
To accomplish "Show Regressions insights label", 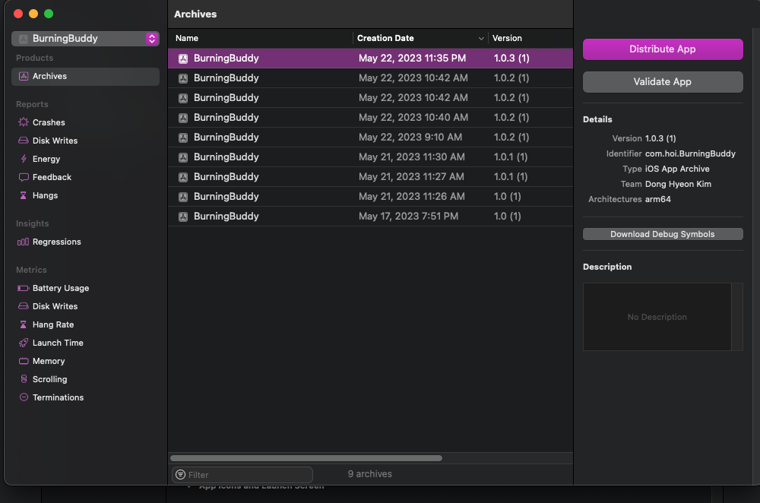I will (x=57, y=242).
